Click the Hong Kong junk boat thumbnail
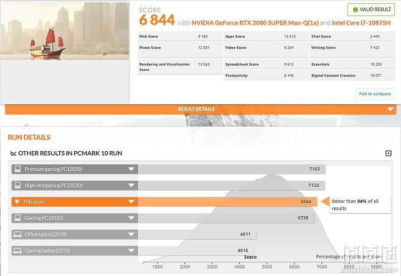The image size is (401, 276). (x=65, y=31)
